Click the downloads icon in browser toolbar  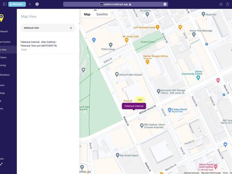tap(221, 4)
